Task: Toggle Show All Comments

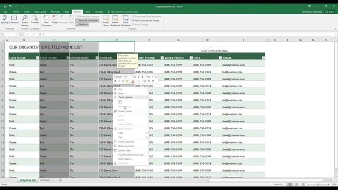Action: point(87,21)
